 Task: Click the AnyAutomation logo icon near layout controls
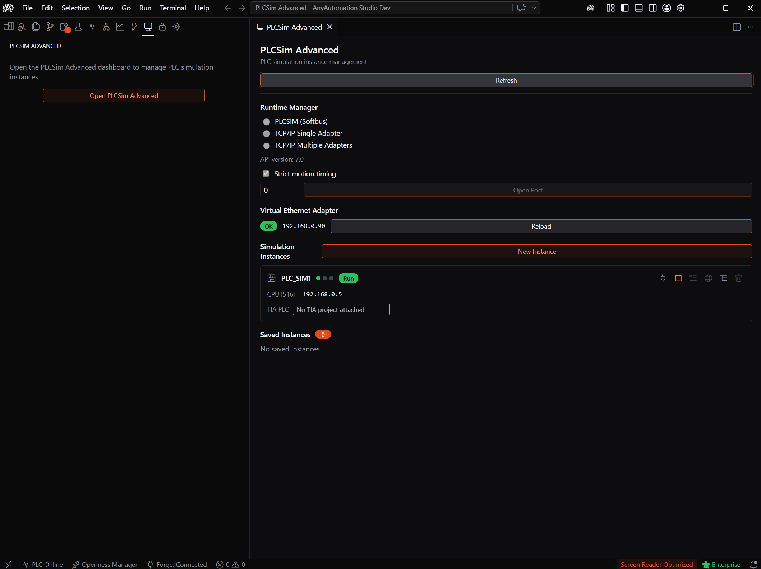[591, 8]
